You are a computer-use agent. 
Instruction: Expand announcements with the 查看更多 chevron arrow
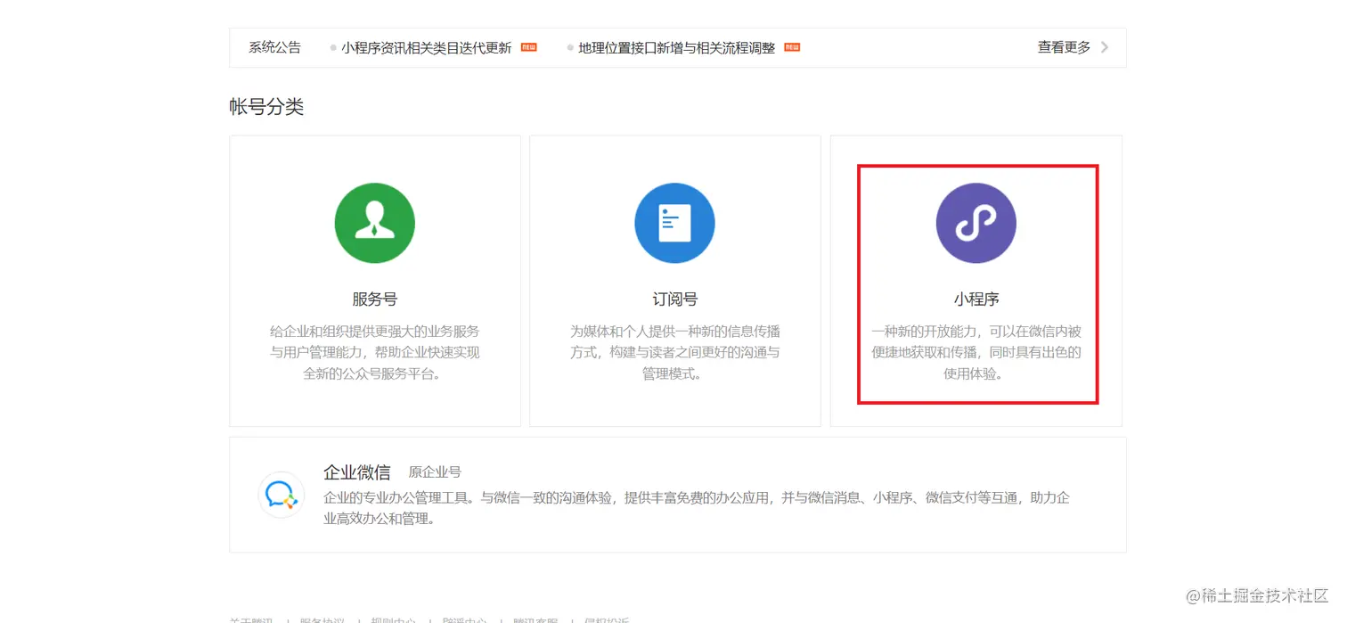tap(1105, 47)
